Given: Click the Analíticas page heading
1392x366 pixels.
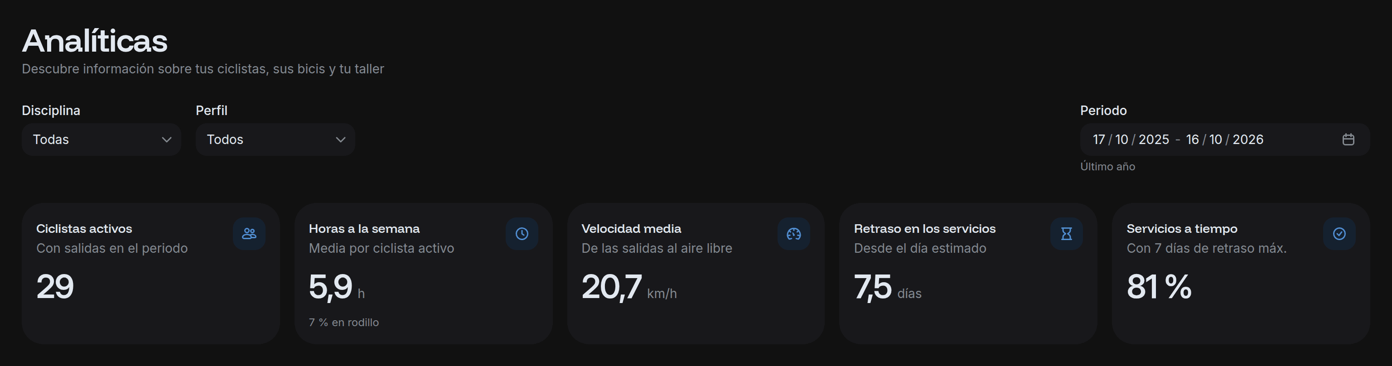Looking at the screenshot, I should [x=95, y=40].
